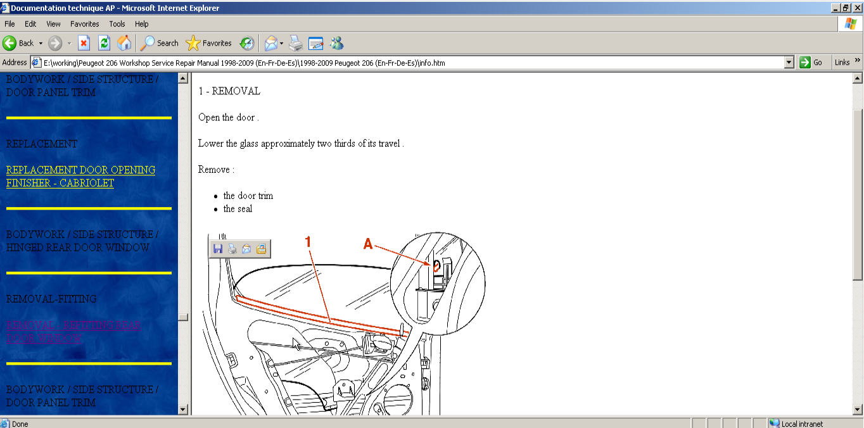Click the Go button
This screenshot has width=864, height=428.
click(811, 63)
